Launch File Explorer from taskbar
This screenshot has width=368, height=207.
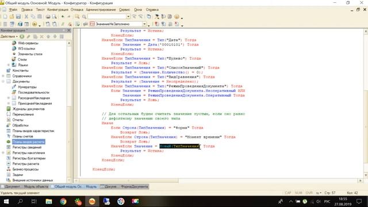tap(48, 201)
